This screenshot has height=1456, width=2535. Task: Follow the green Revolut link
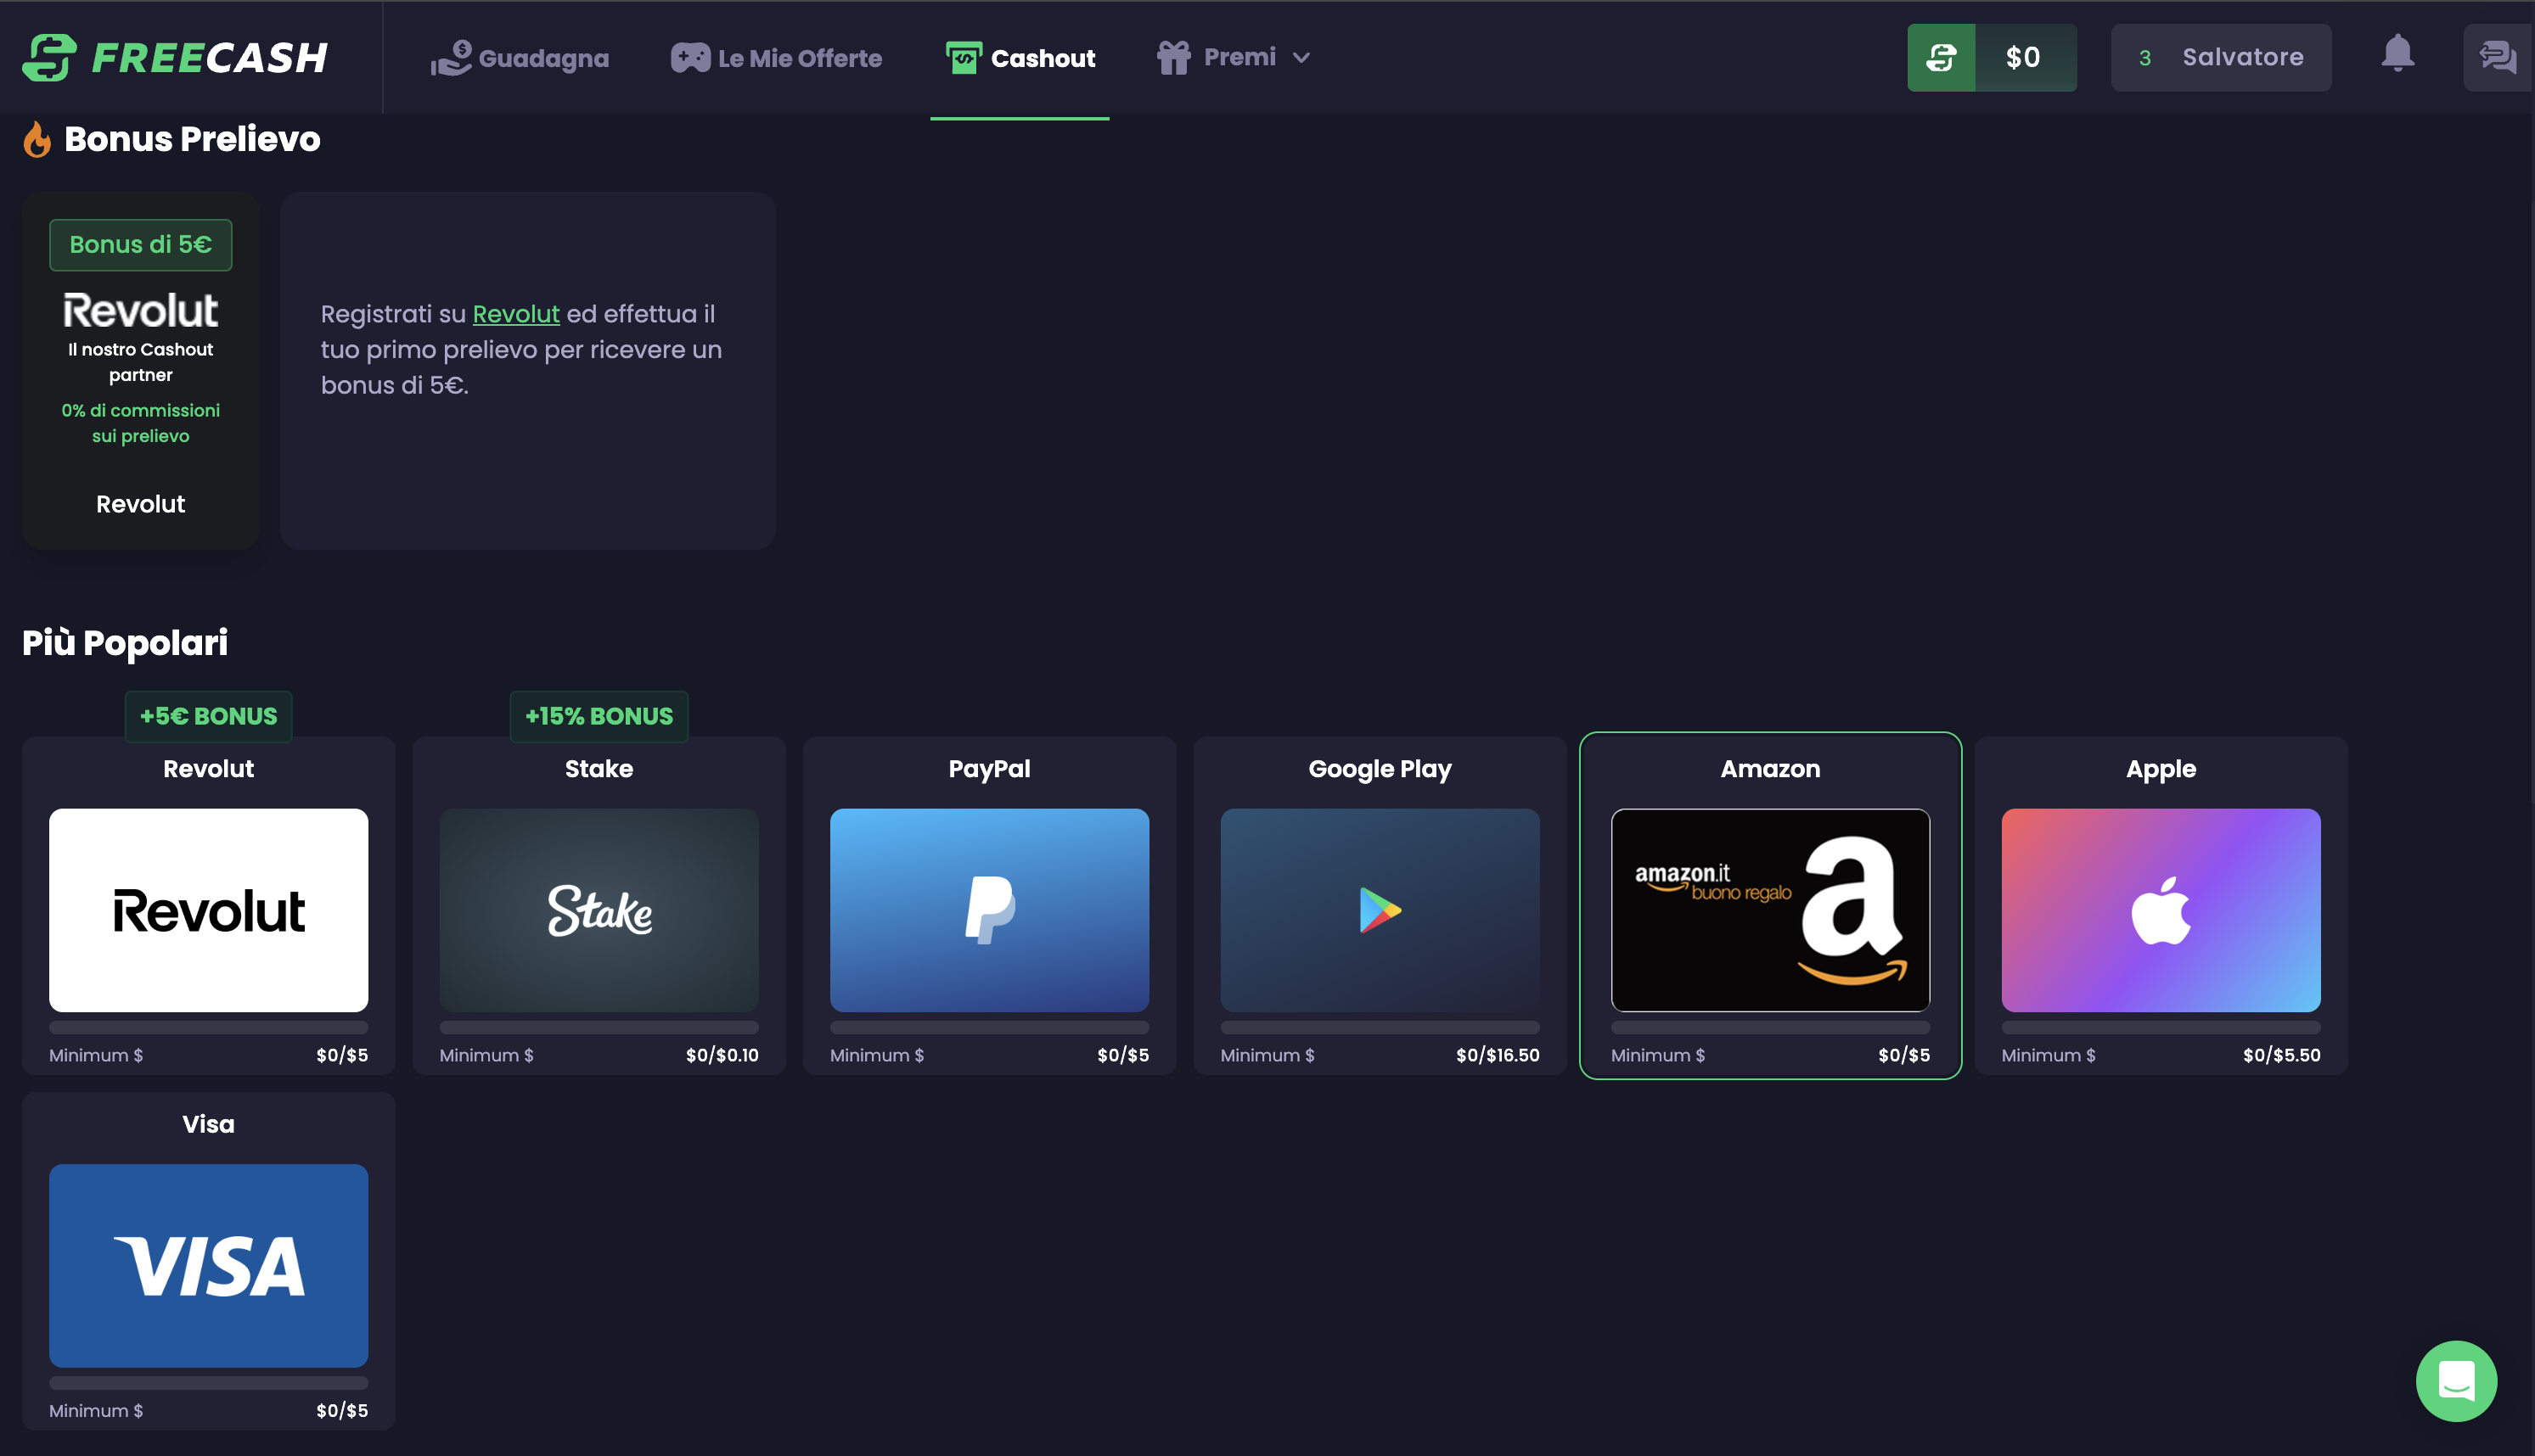(515, 314)
